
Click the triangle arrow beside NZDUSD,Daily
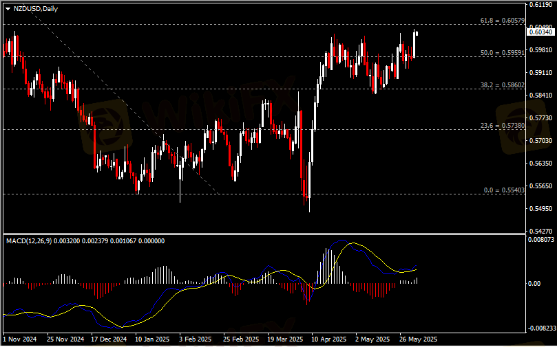8,9
